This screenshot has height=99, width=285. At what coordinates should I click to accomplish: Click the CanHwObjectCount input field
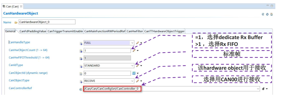pyautogui.click(x=107, y=50)
